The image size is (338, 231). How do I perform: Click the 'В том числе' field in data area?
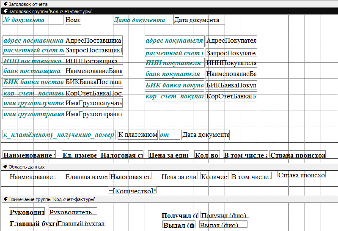pos(251,176)
